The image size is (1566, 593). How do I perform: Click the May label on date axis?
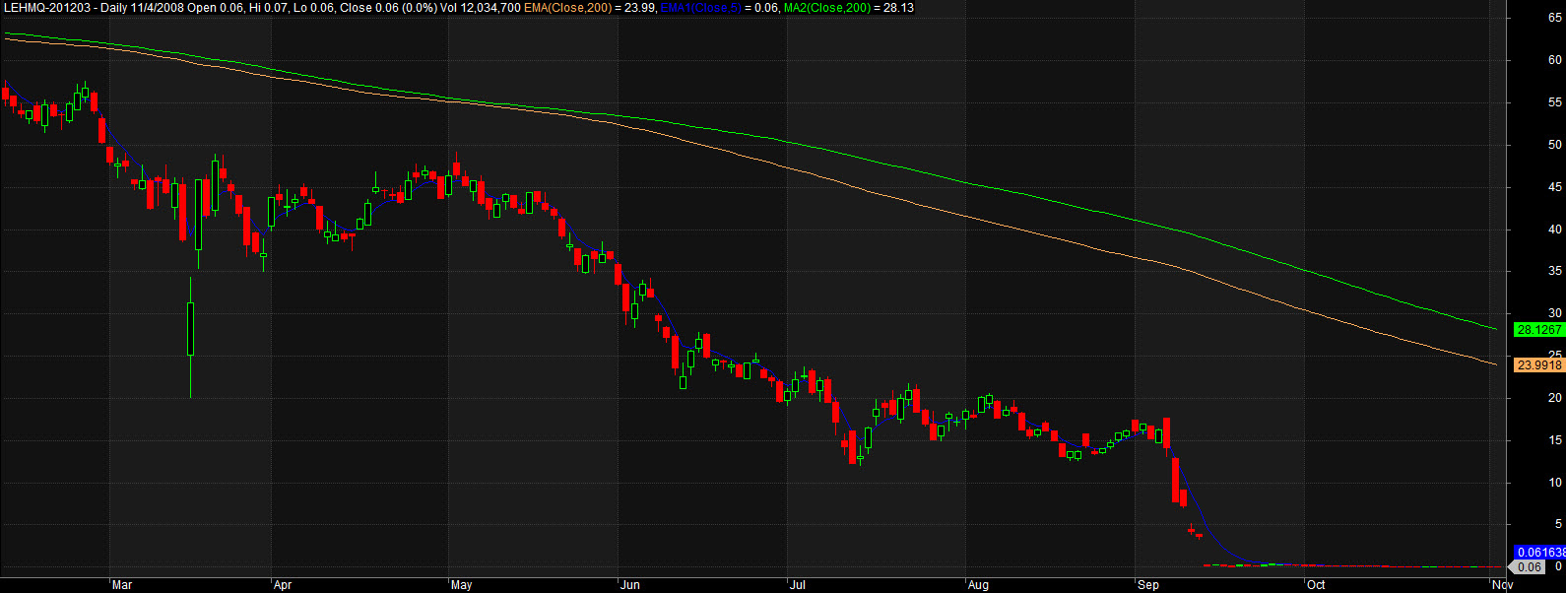(x=461, y=585)
